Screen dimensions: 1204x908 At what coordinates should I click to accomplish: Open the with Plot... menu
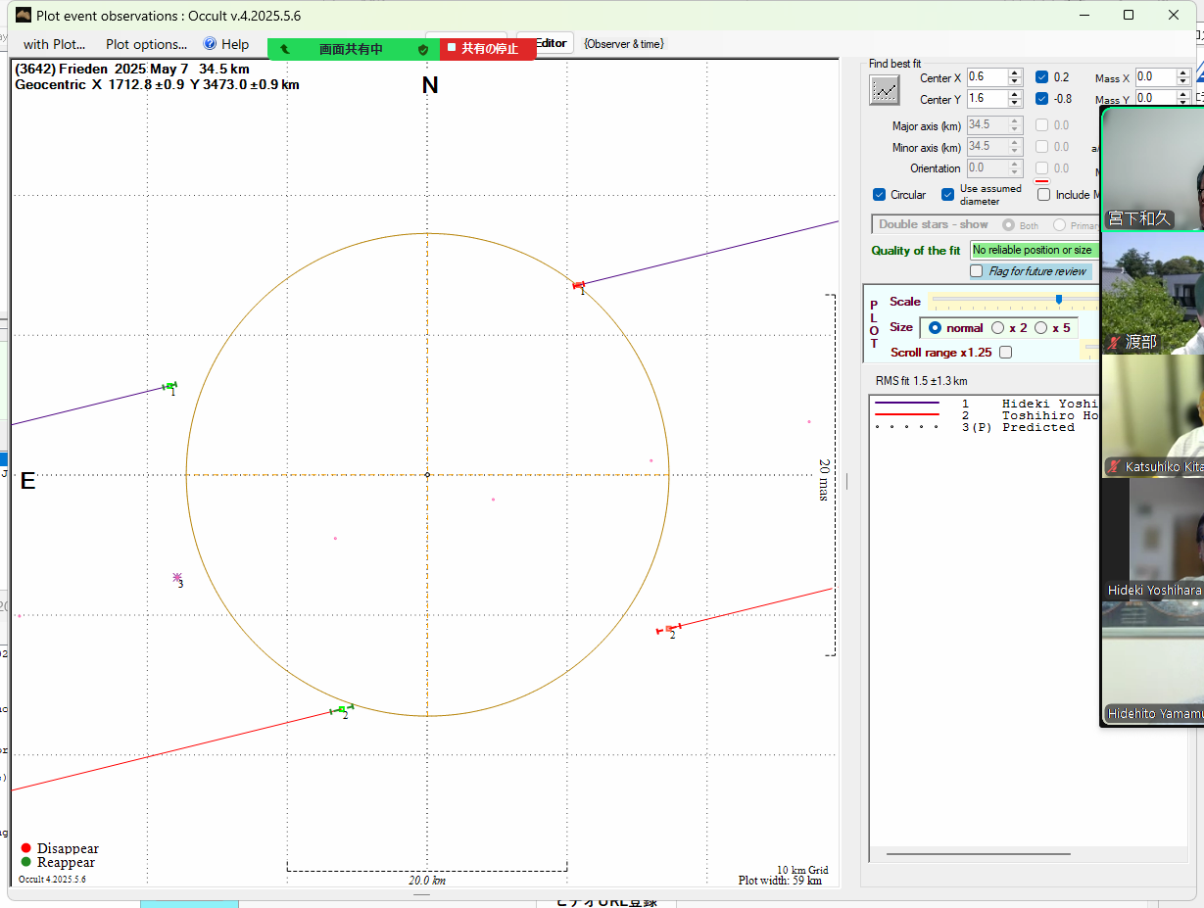[54, 44]
